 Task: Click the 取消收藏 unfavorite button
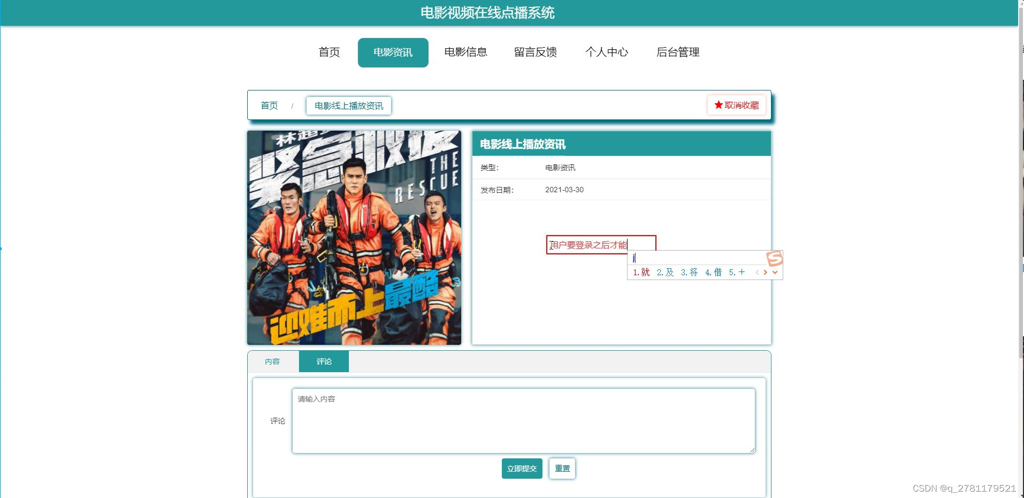coord(737,105)
